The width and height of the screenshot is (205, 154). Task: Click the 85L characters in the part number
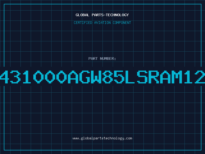[119, 77]
